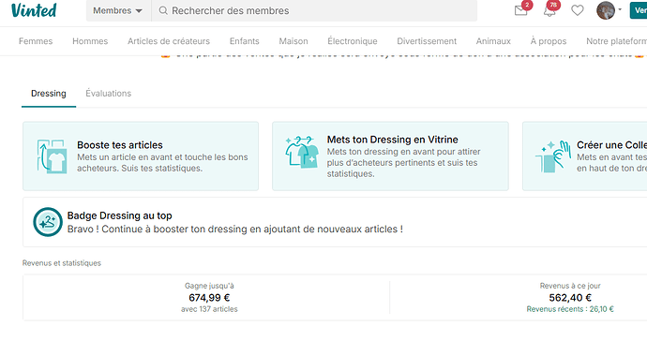Open the Animaux category menu
This screenshot has width=647, height=341.
coord(493,41)
